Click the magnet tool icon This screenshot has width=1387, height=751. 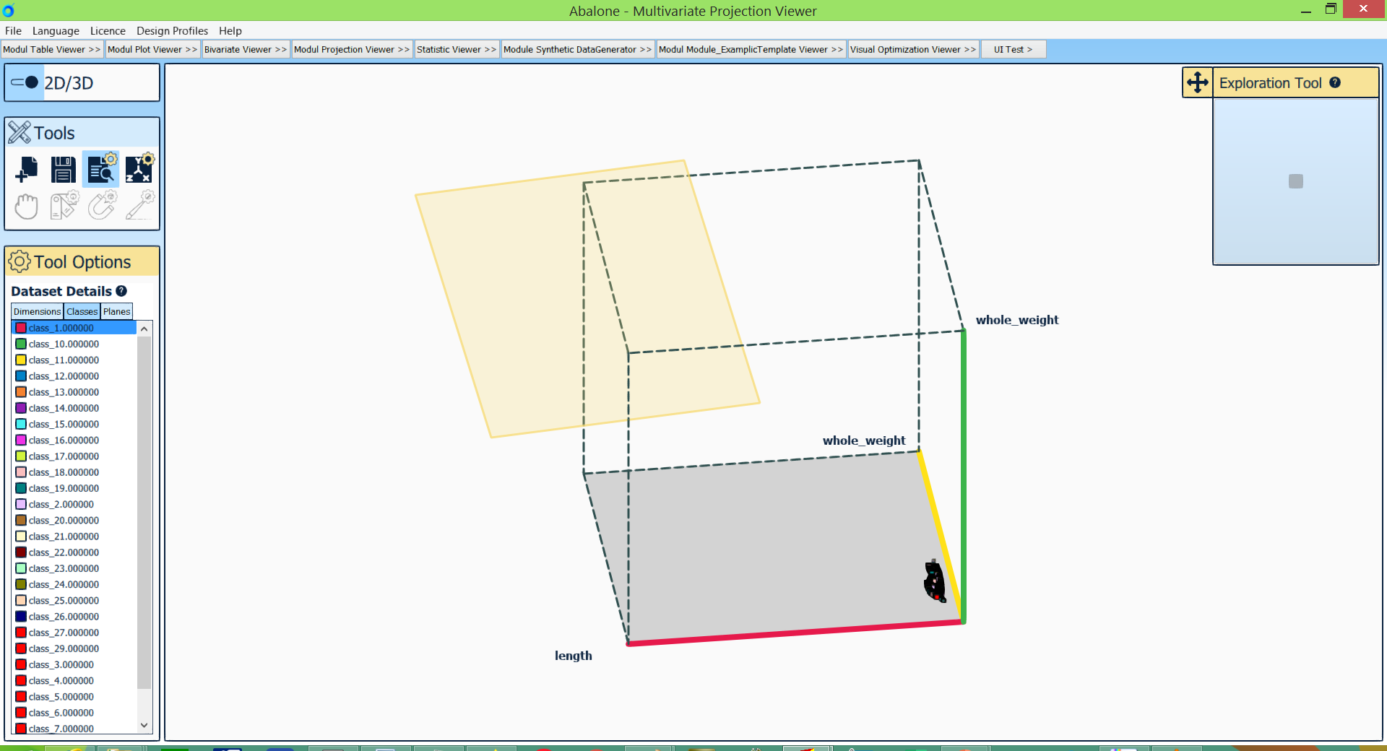[101, 207]
